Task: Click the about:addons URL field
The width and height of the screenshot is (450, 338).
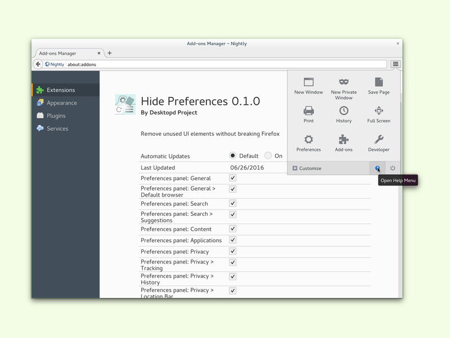Action: pyautogui.click(x=227, y=64)
